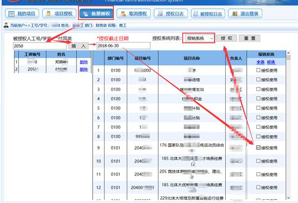View the 授权日志 tab

pos(171,13)
